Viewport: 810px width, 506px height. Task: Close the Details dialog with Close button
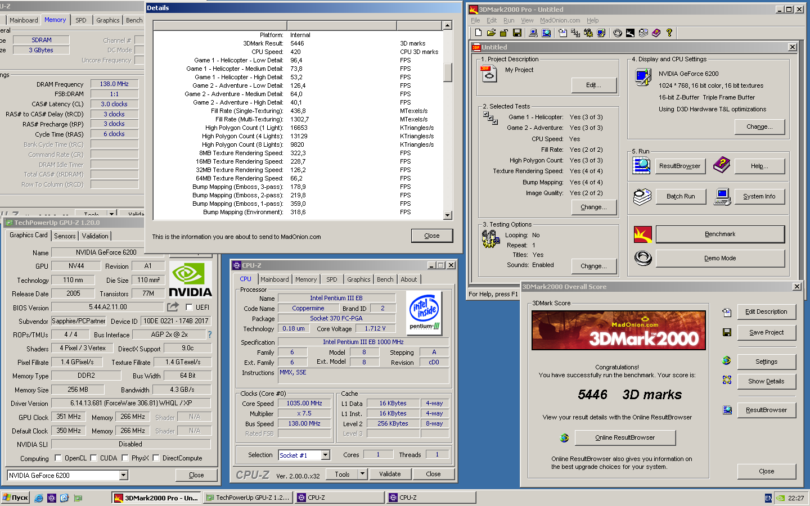pyautogui.click(x=432, y=236)
